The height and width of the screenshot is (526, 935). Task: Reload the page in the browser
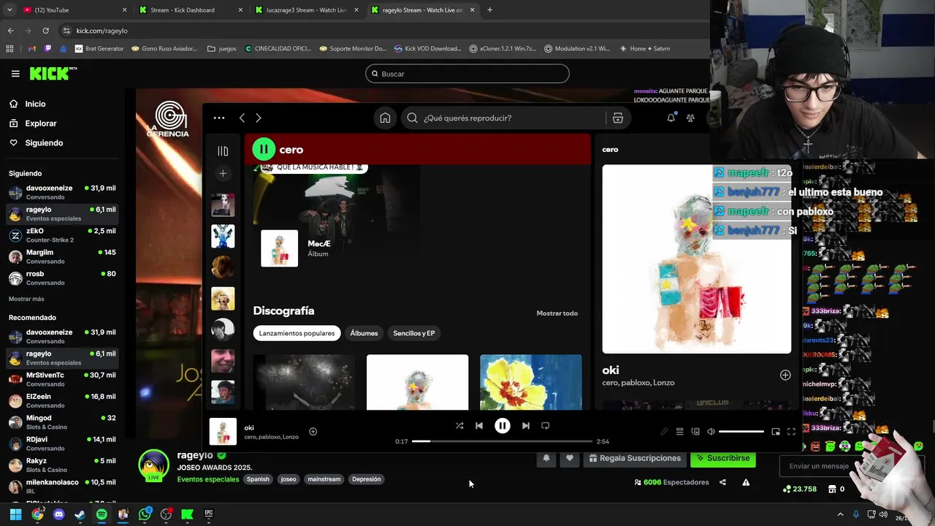45,31
